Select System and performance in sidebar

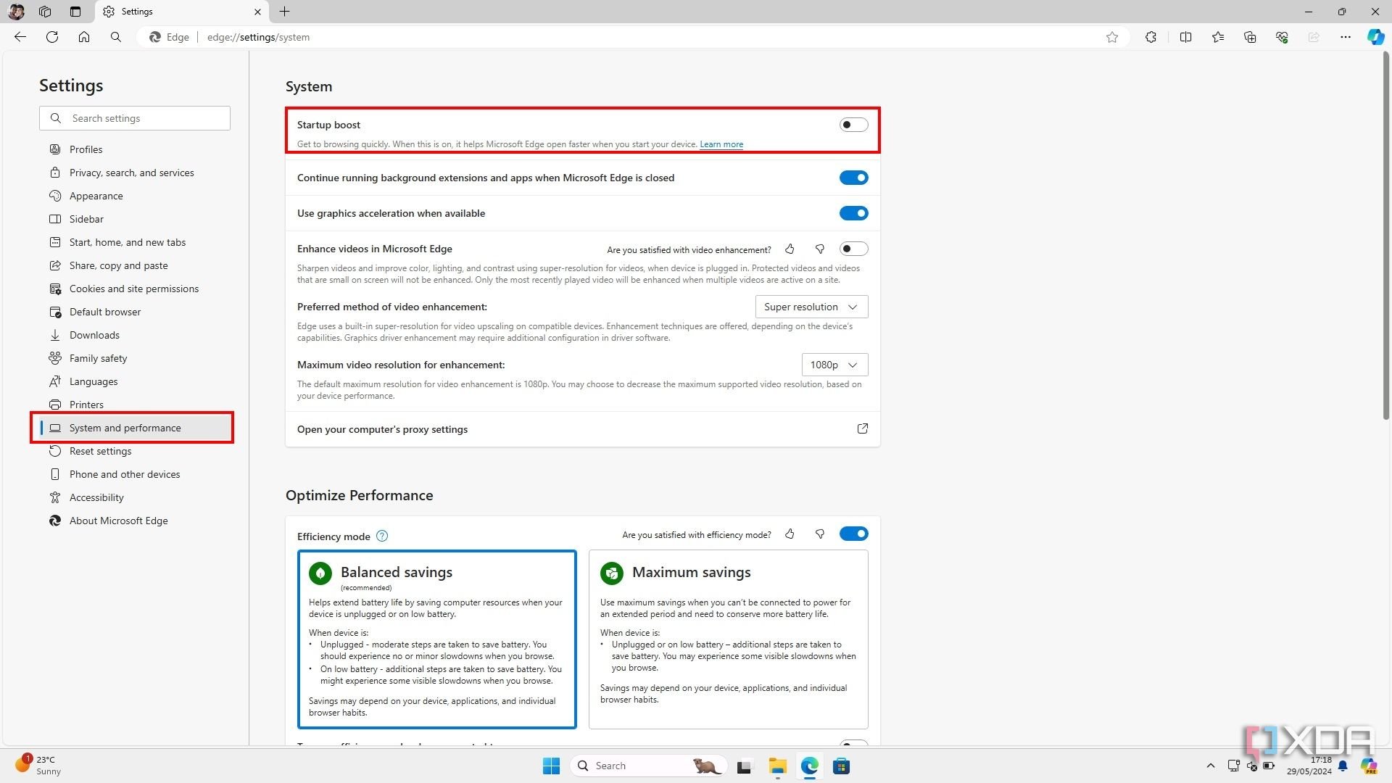(134, 428)
